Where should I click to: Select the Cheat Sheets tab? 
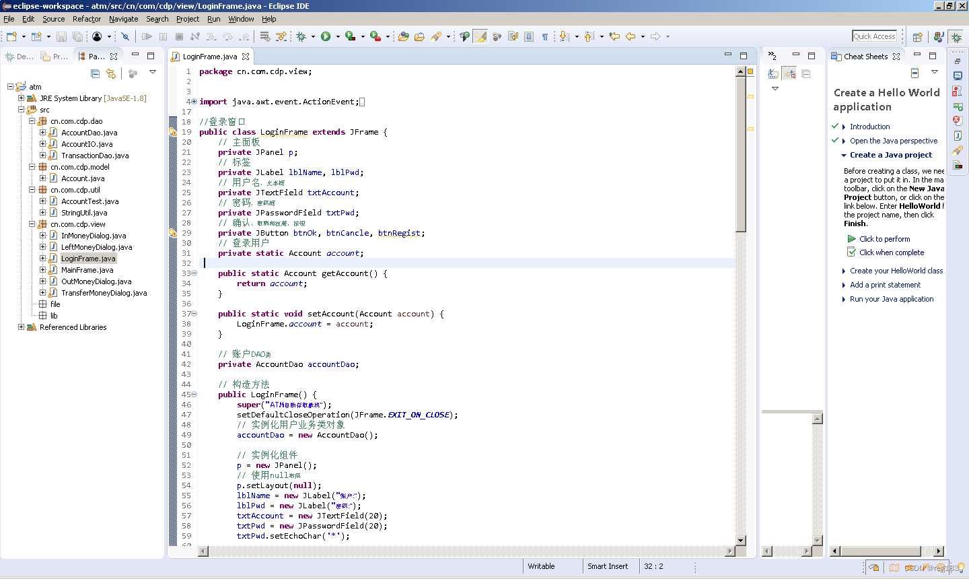pos(865,57)
